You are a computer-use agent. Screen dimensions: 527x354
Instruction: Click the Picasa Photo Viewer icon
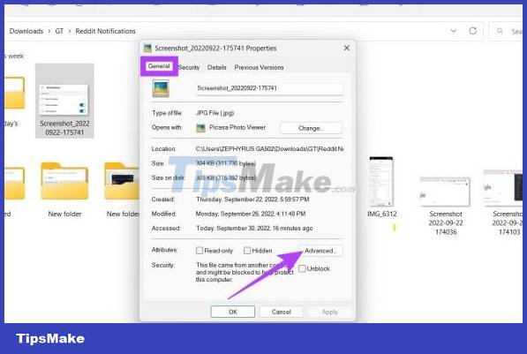[x=200, y=128]
